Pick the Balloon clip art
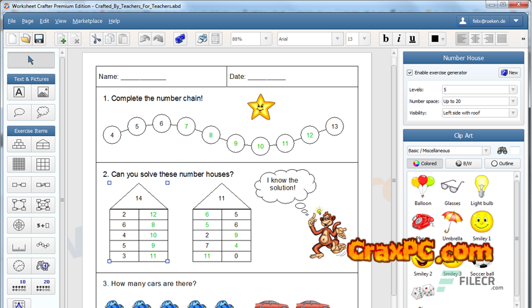The image size is (532, 308). tap(423, 190)
